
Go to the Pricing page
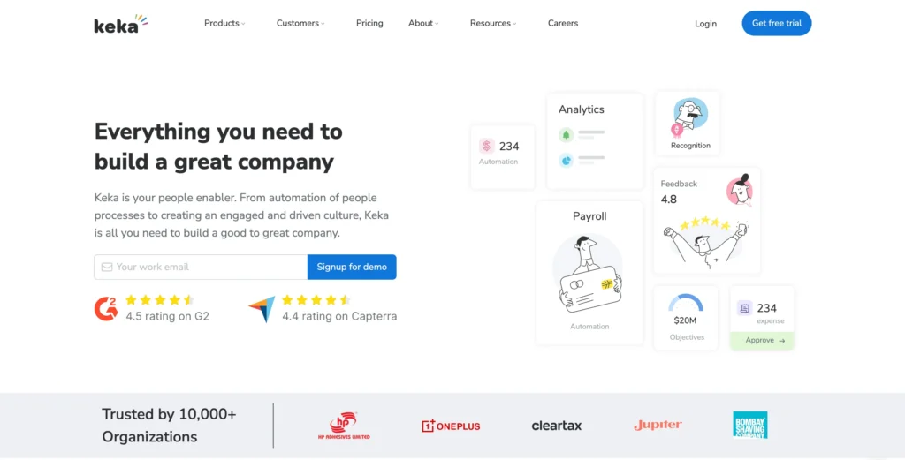click(369, 23)
